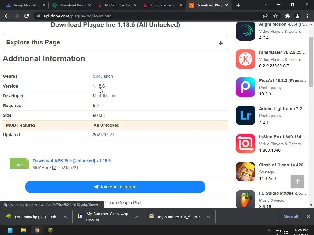Image resolution: width=314 pixels, height=235 pixels.
Task: Open options for my-summer-car exe download
Action: (208, 217)
